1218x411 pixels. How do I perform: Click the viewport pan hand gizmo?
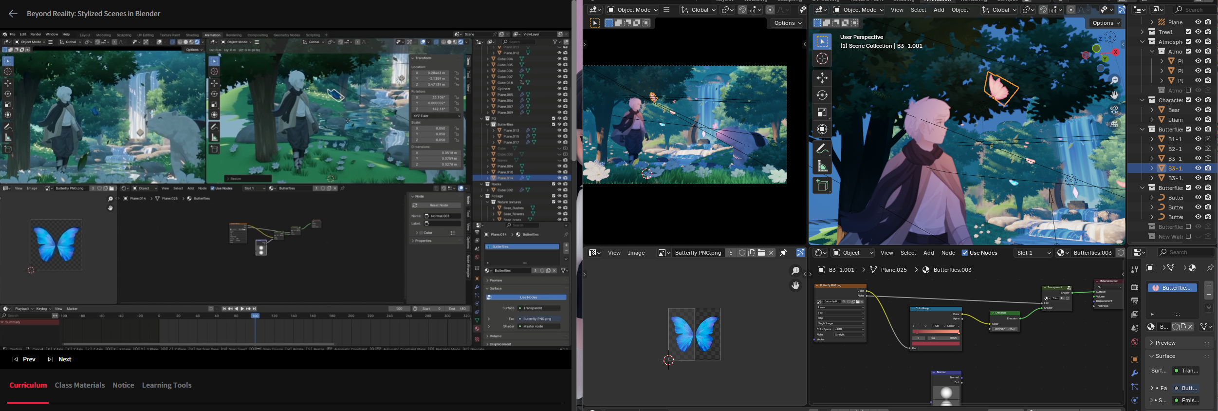(1115, 94)
